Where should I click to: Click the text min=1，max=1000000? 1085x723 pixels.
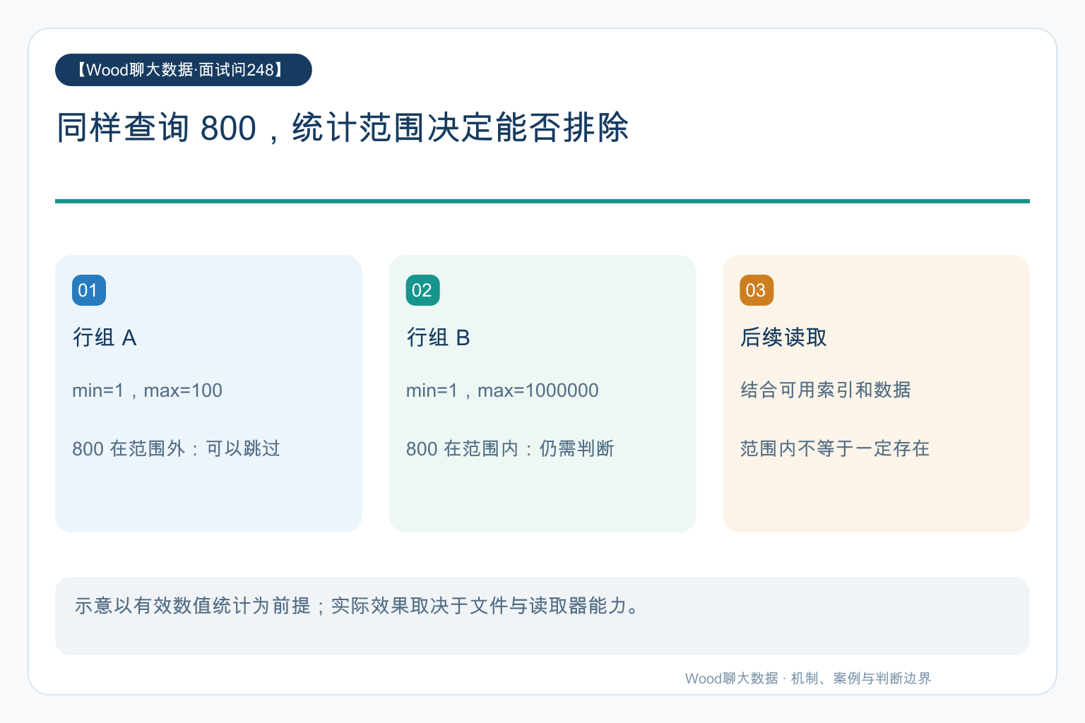(x=502, y=390)
